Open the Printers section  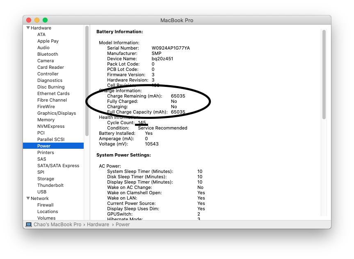pos(46,152)
